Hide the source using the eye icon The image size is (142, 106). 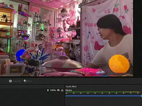[x=58, y=90]
